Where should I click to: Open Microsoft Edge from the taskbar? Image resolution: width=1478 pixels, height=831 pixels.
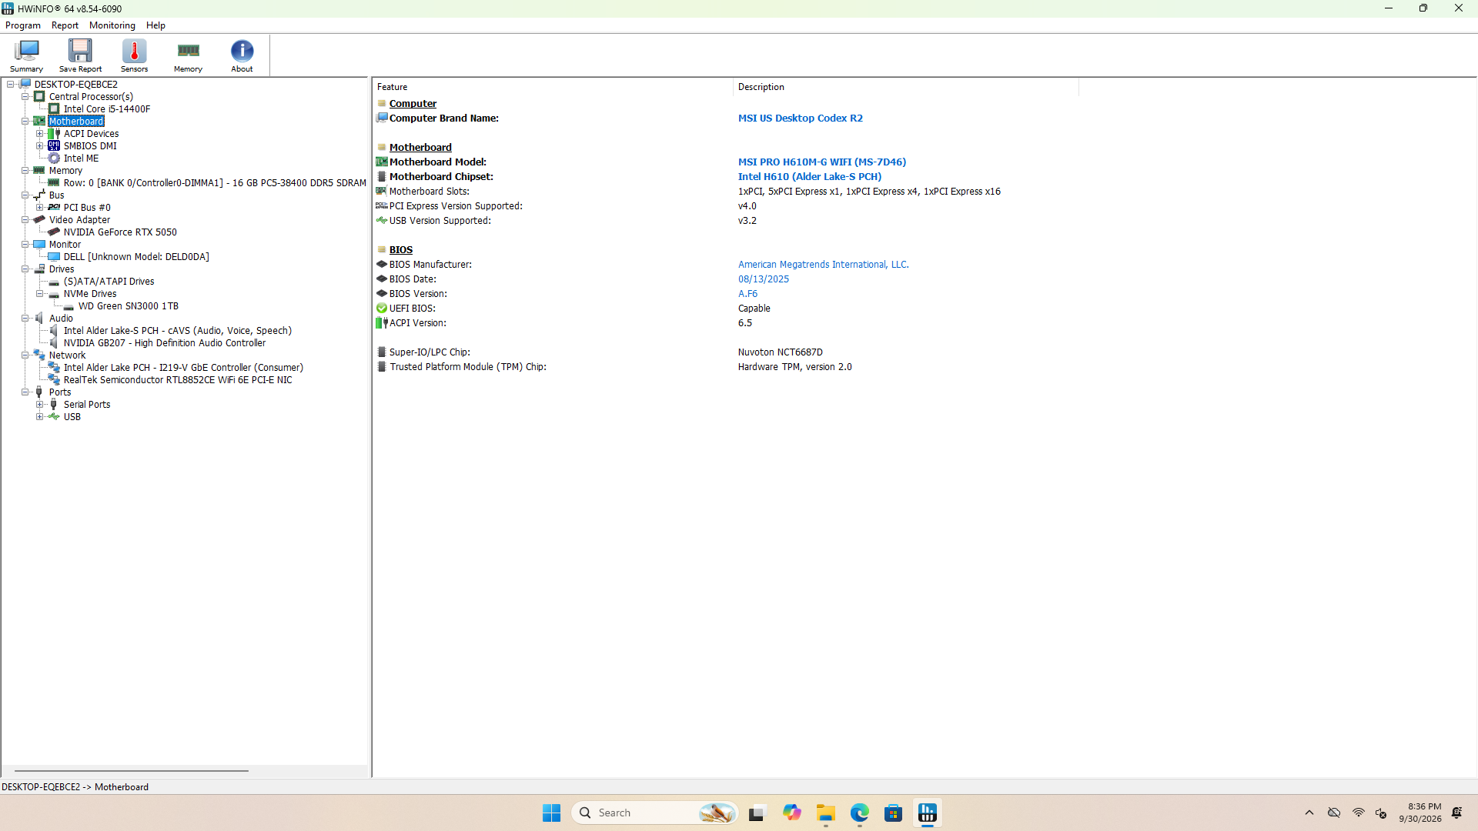(x=860, y=813)
